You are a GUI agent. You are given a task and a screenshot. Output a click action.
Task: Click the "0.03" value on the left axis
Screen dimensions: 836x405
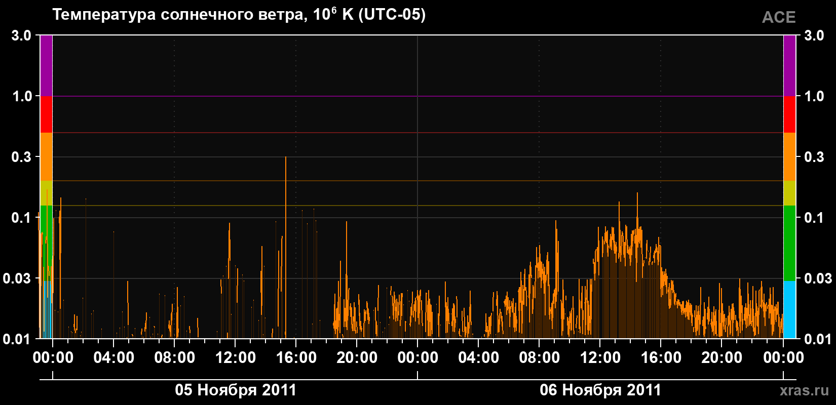17,278
